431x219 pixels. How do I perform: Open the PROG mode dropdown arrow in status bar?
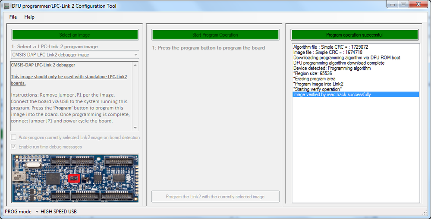[37, 212]
